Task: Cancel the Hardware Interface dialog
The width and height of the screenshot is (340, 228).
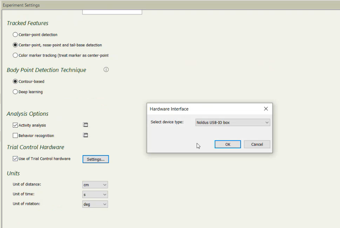Action: 257,144
